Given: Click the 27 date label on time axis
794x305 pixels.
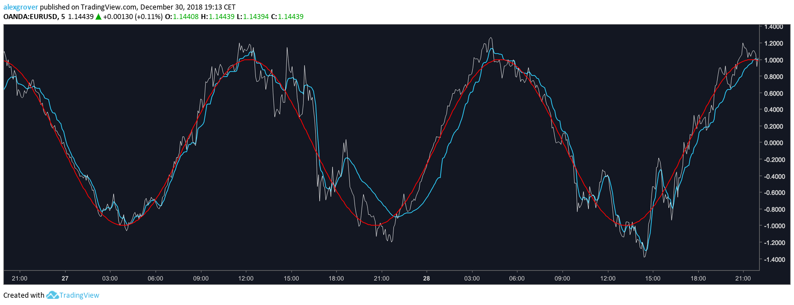Looking at the screenshot, I should point(65,278).
